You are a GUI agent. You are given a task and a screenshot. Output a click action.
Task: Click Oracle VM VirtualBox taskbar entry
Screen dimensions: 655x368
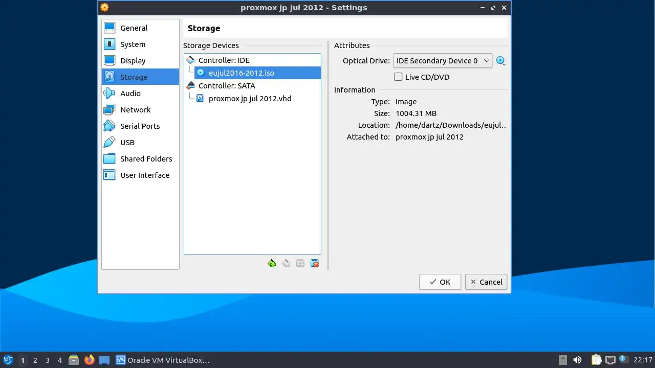163,360
